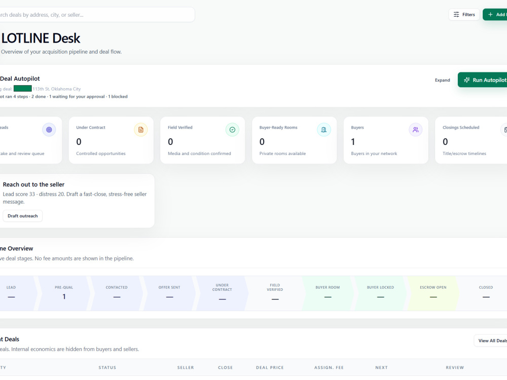
Task: Click the REVIEW column header
Action: coord(455,367)
